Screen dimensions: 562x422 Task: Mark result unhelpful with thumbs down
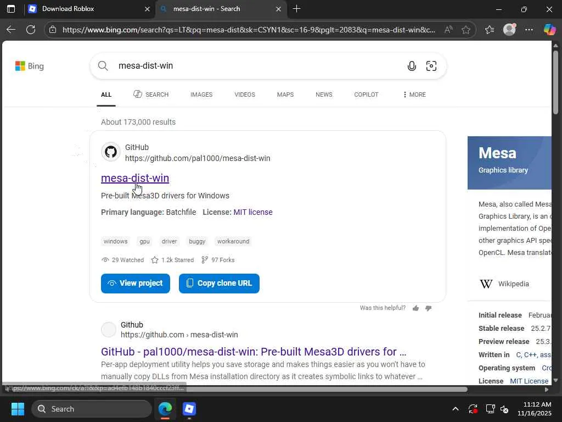click(x=428, y=308)
